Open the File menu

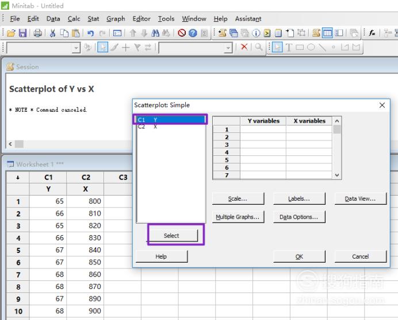pos(15,19)
